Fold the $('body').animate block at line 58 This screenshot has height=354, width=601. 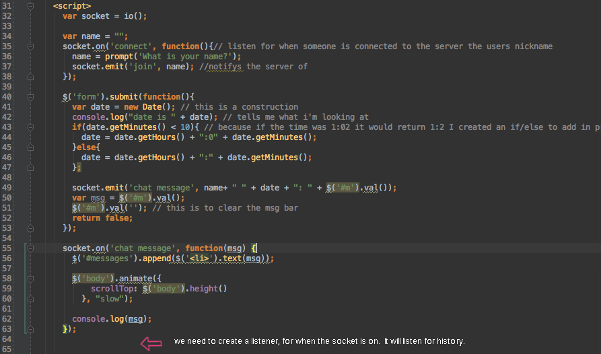pyautogui.click(x=31, y=279)
